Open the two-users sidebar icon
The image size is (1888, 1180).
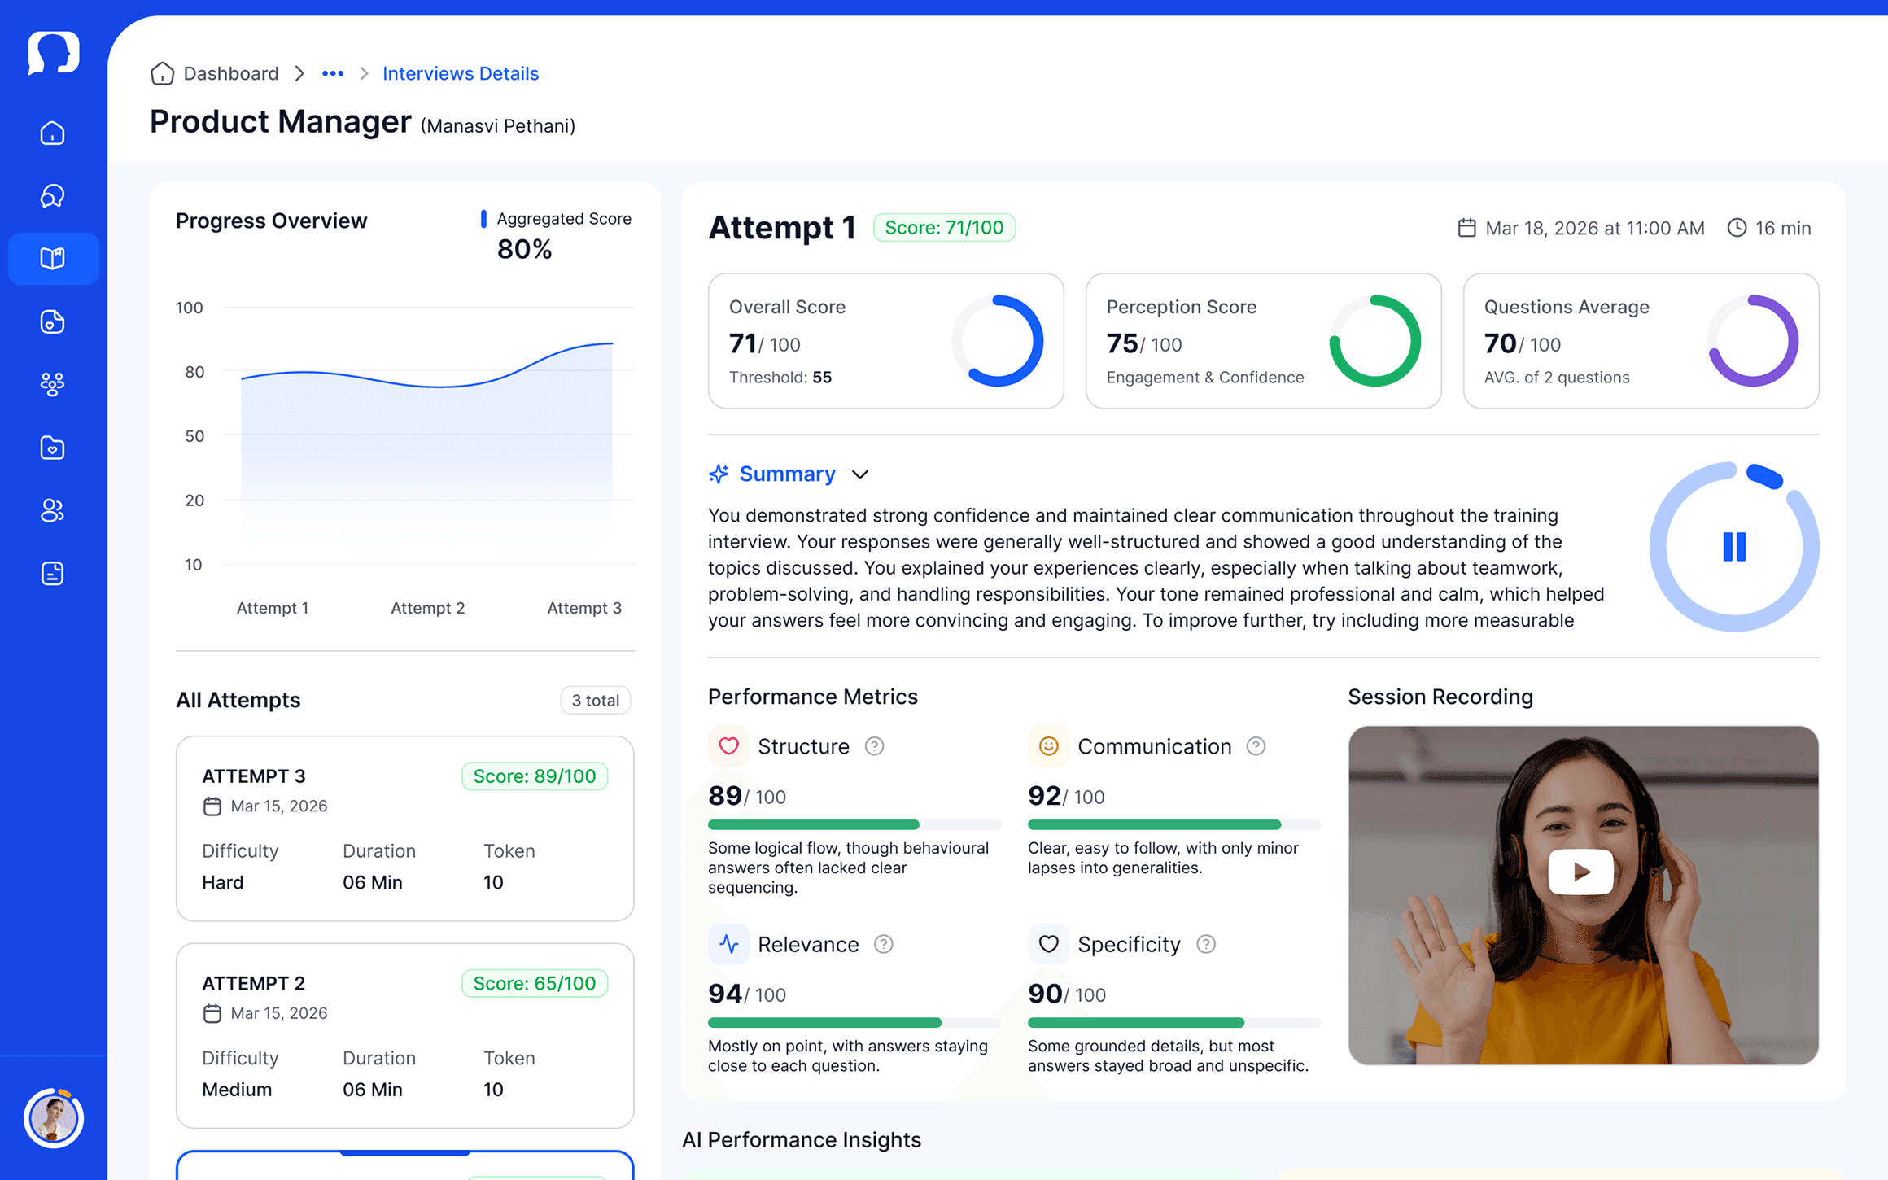[x=53, y=510]
